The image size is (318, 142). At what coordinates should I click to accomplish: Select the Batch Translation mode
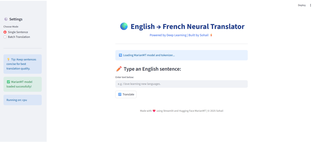pyautogui.click(x=5, y=37)
